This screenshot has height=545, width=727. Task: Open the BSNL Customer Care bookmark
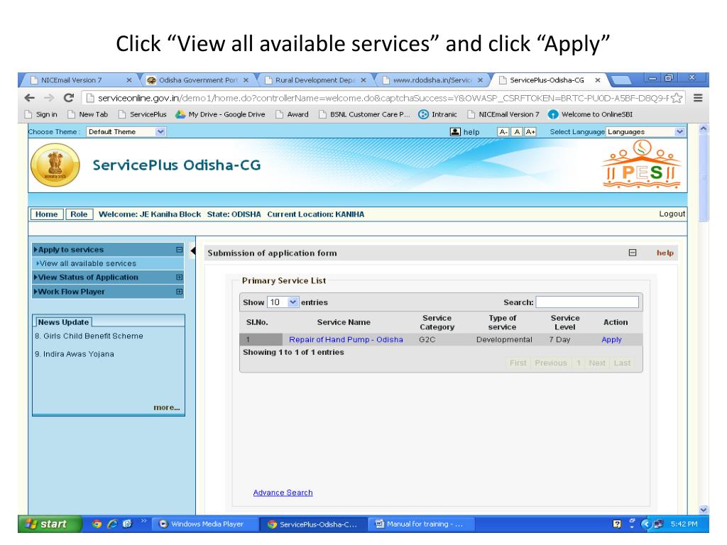click(365, 114)
